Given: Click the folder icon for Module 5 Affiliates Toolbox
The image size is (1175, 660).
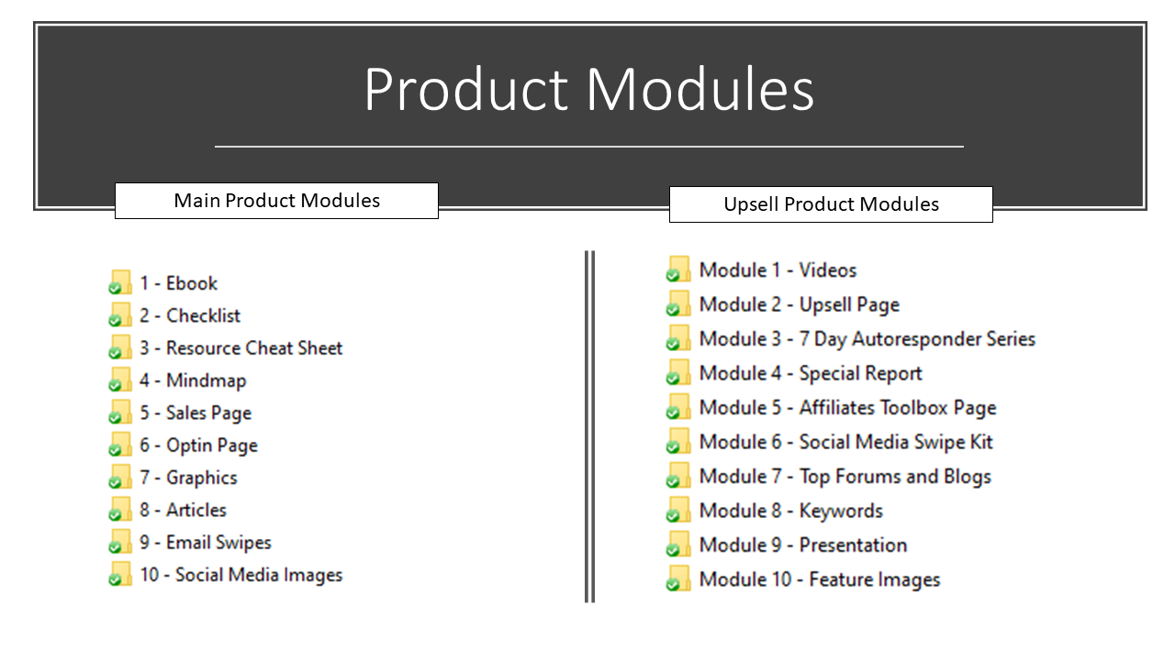Looking at the screenshot, I should tap(678, 407).
